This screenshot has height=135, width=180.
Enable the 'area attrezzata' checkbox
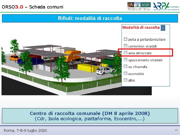point(125,52)
